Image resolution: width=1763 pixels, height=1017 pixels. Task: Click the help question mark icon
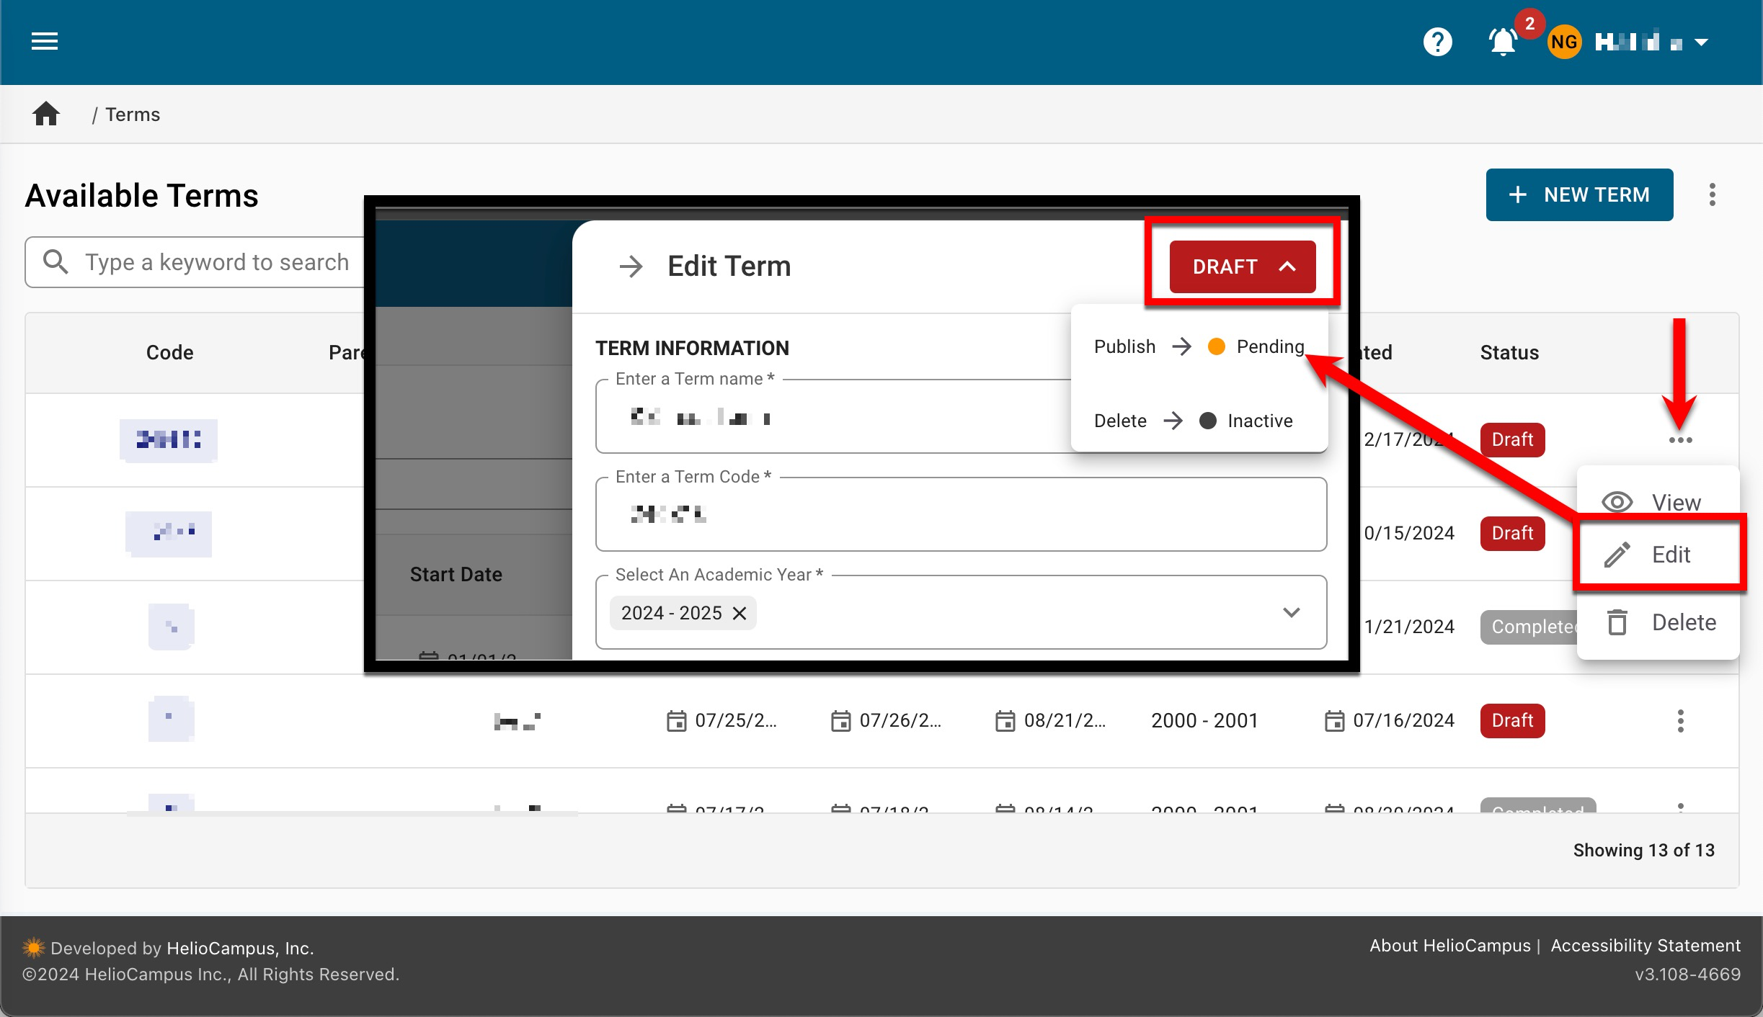pyautogui.click(x=1437, y=42)
